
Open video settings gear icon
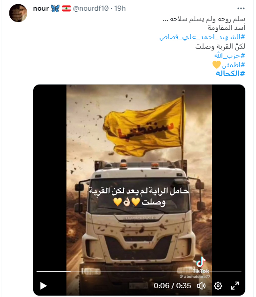(218, 286)
